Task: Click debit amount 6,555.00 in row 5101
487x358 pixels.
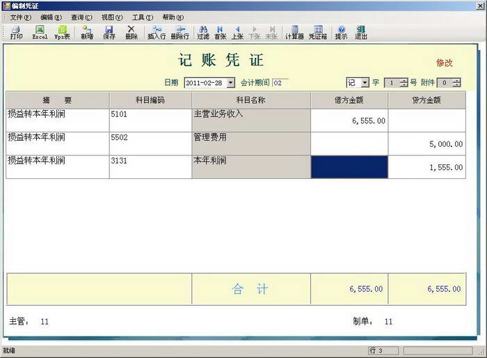Action: coord(349,120)
